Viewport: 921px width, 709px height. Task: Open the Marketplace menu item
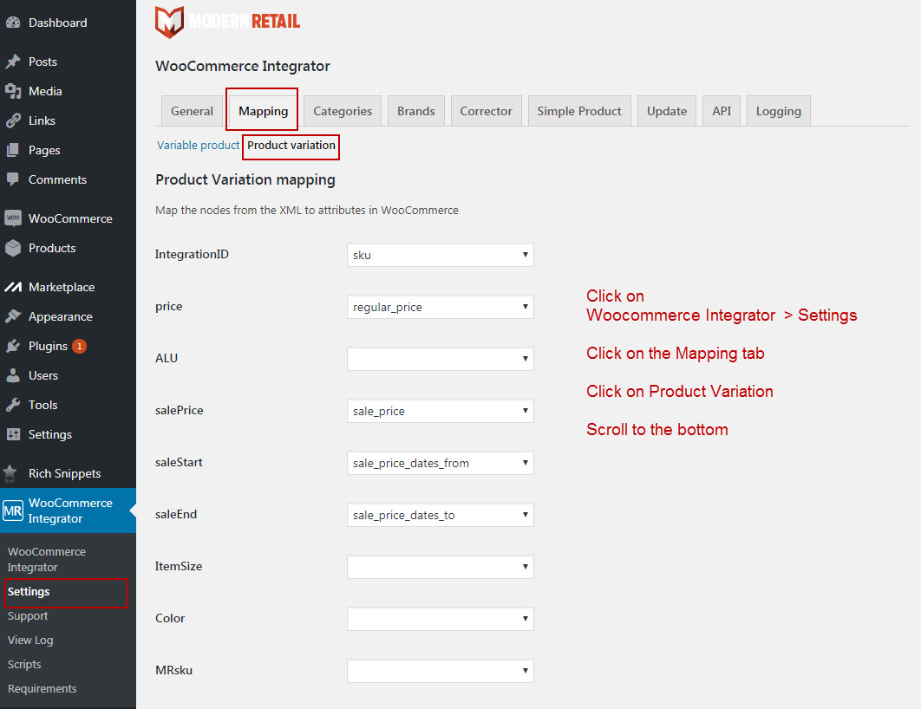tap(68, 287)
